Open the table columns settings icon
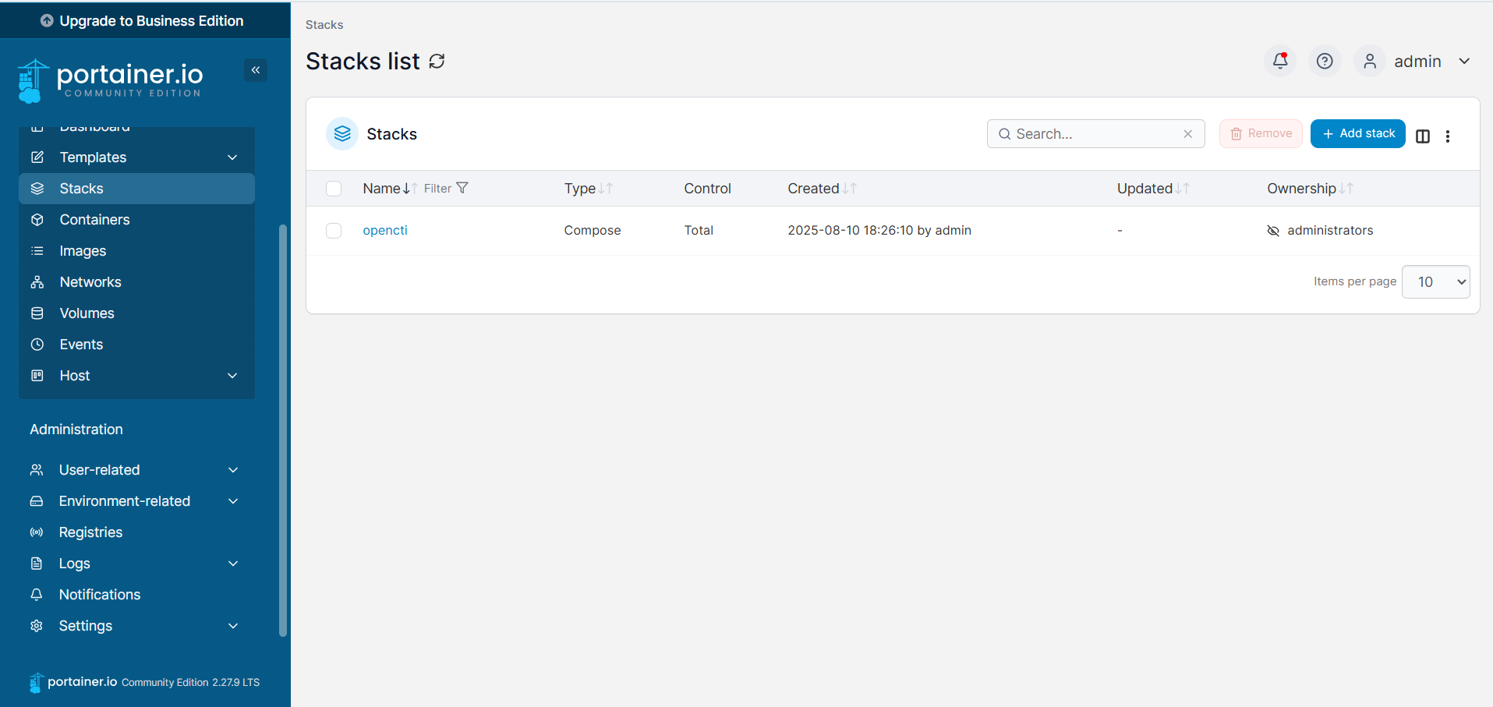The width and height of the screenshot is (1493, 707). click(1423, 136)
